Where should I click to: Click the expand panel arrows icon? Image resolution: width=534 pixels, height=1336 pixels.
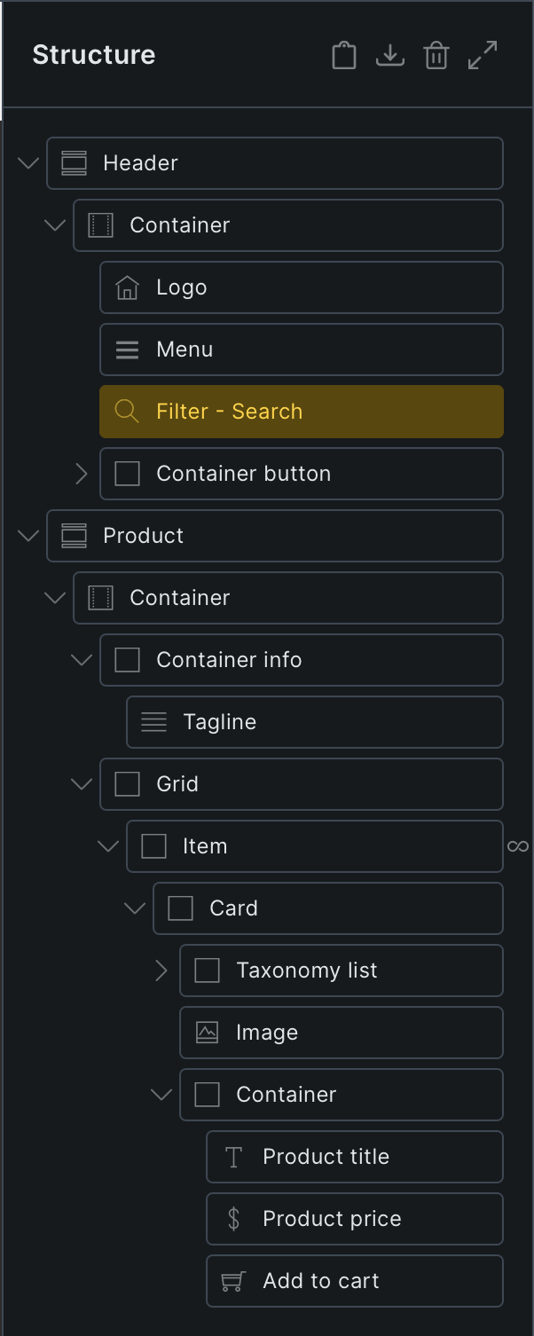pyautogui.click(x=483, y=55)
